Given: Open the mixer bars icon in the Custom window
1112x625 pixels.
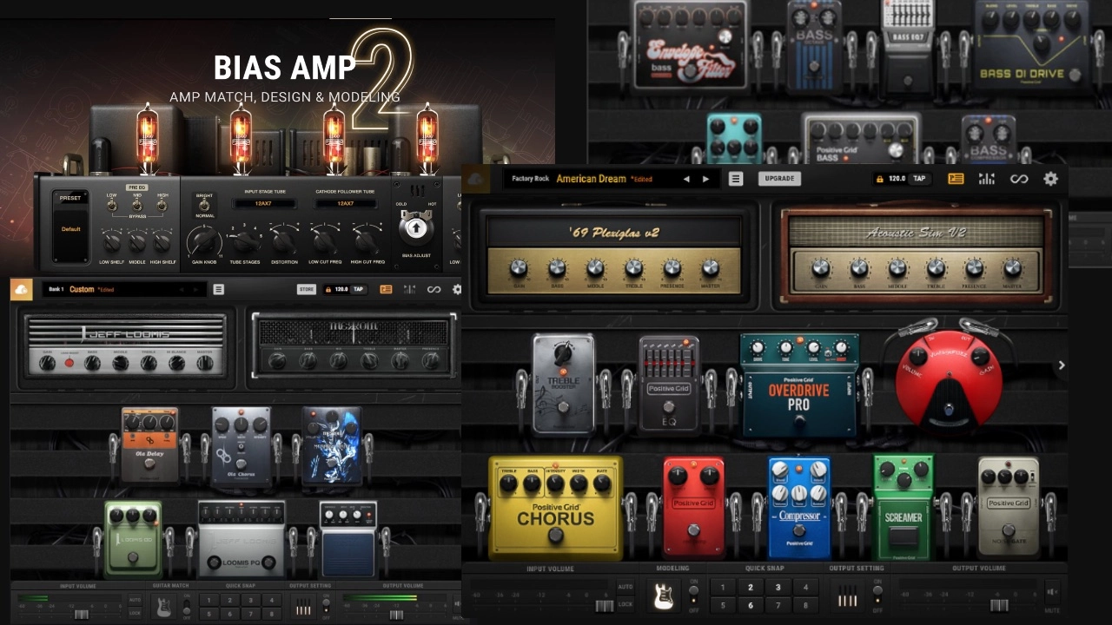Looking at the screenshot, I should pyautogui.click(x=409, y=289).
